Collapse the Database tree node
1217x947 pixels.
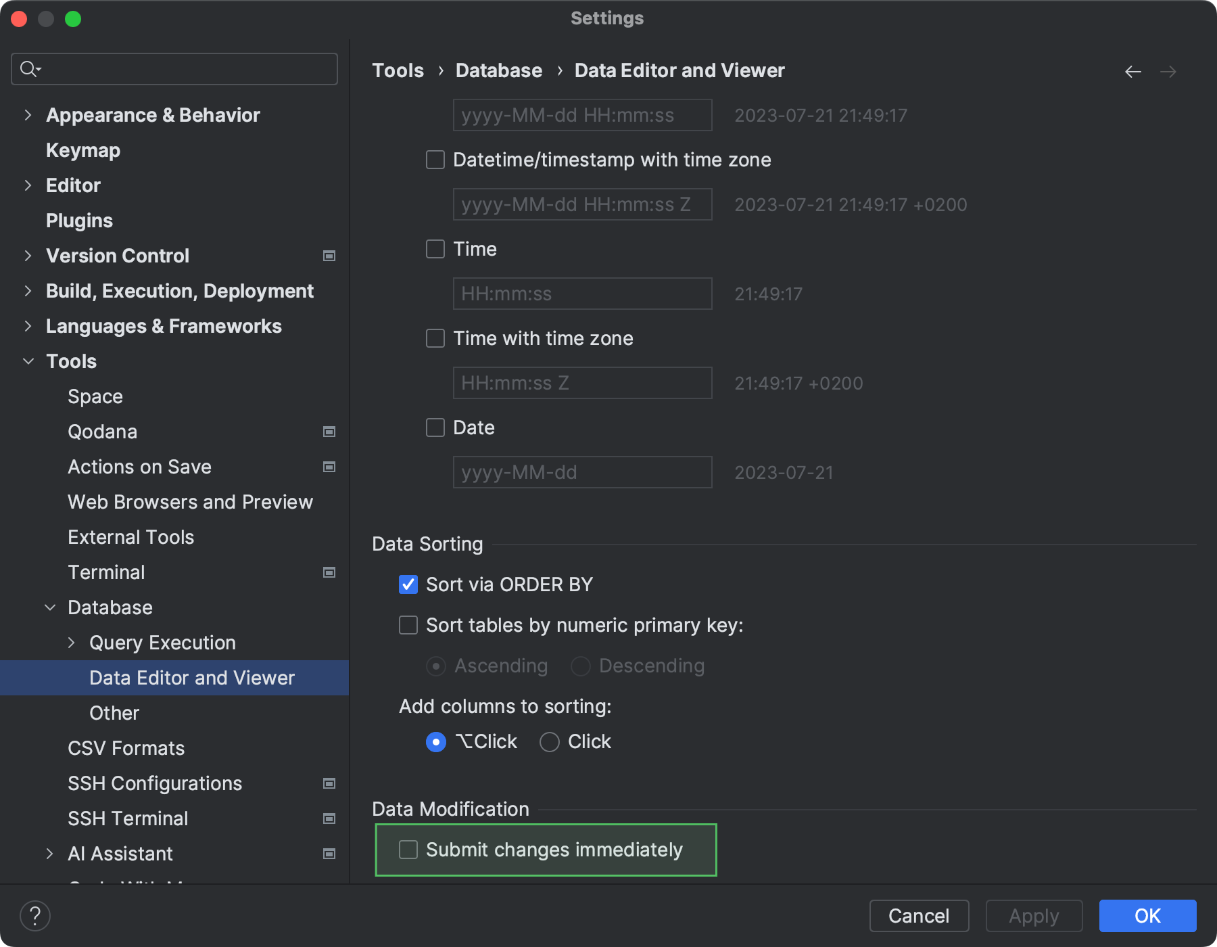(x=49, y=607)
